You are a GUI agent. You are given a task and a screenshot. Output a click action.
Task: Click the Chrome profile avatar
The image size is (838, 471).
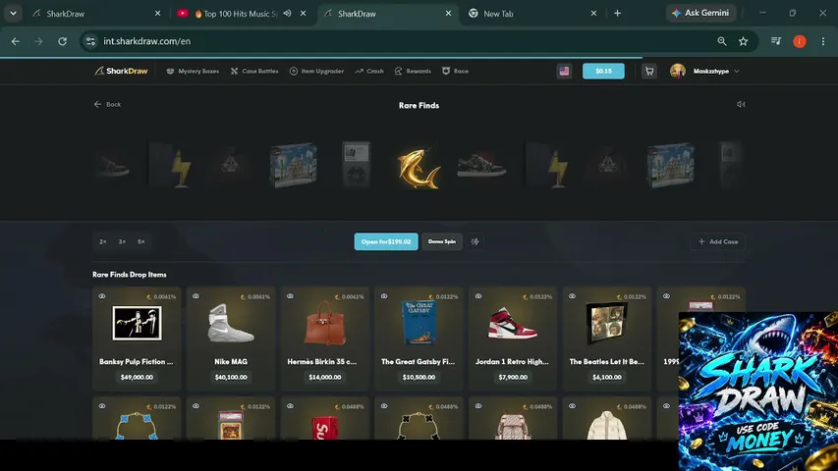point(800,41)
